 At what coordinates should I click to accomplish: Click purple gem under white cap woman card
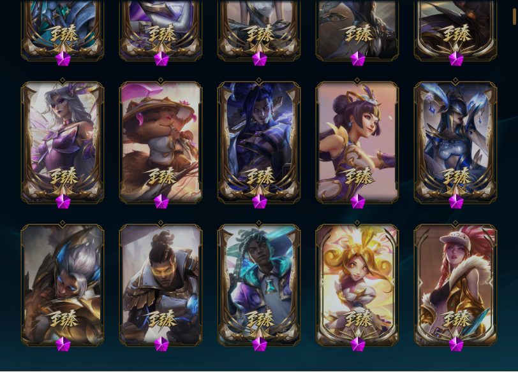click(456, 344)
